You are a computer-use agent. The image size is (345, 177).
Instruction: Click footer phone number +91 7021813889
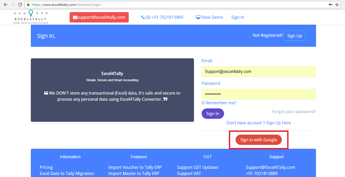(262, 173)
